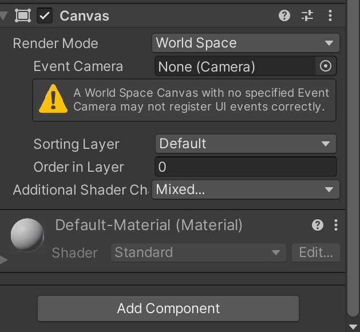This screenshot has height=332, width=360.
Task: Click the Inspector vertical scrollbar
Action: pos(353,159)
